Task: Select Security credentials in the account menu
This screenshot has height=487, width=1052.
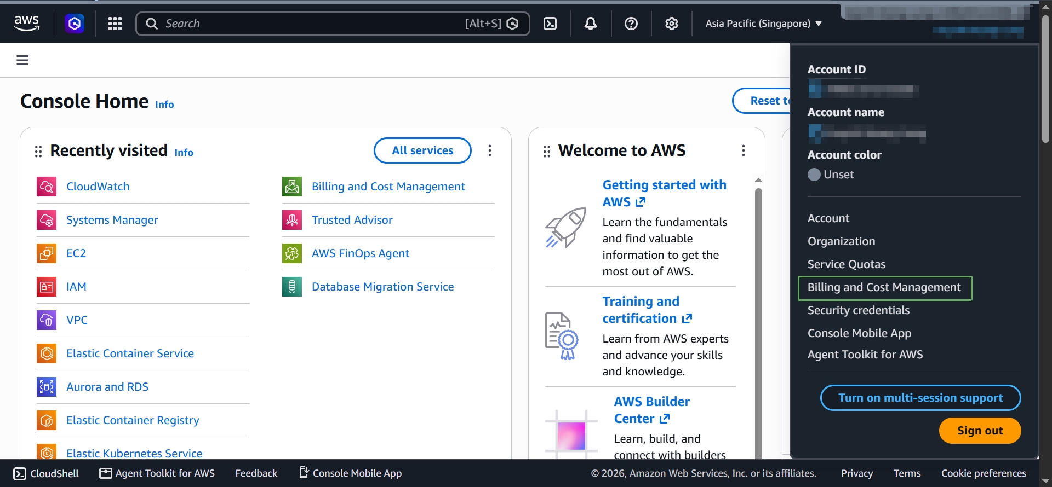Action: (859, 310)
